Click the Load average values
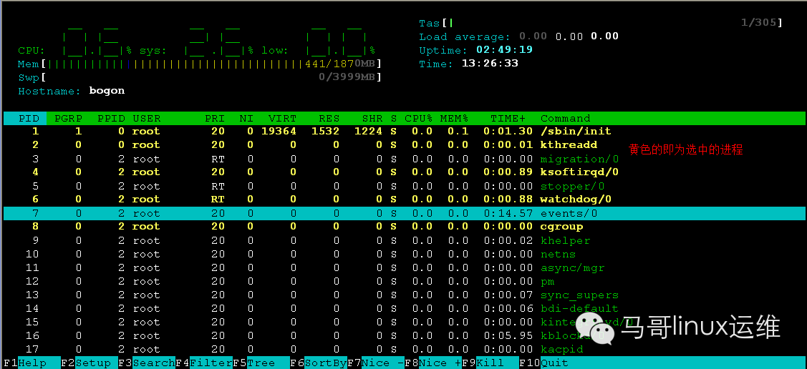The width and height of the screenshot is (807, 369). 569,36
